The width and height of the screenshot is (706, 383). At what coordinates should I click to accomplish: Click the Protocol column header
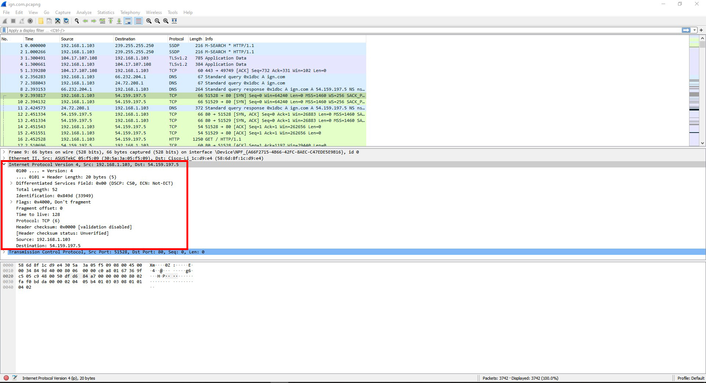tap(176, 39)
